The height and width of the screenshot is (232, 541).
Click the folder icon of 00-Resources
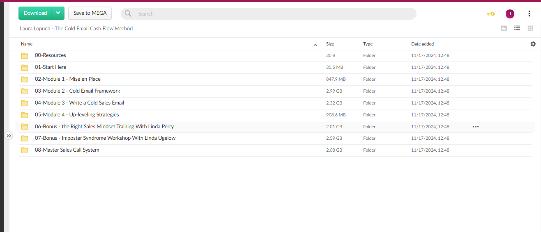pyautogui.click(x=25, y=56)
